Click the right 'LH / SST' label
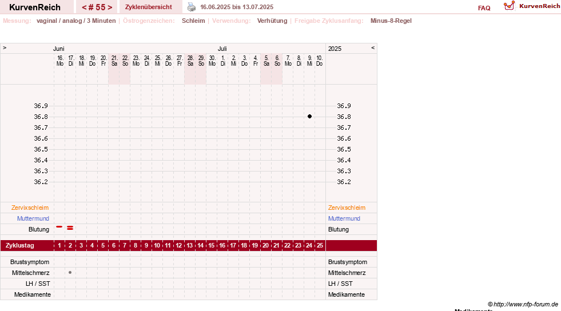Screen dimensions: 561x311 (340, 284)
